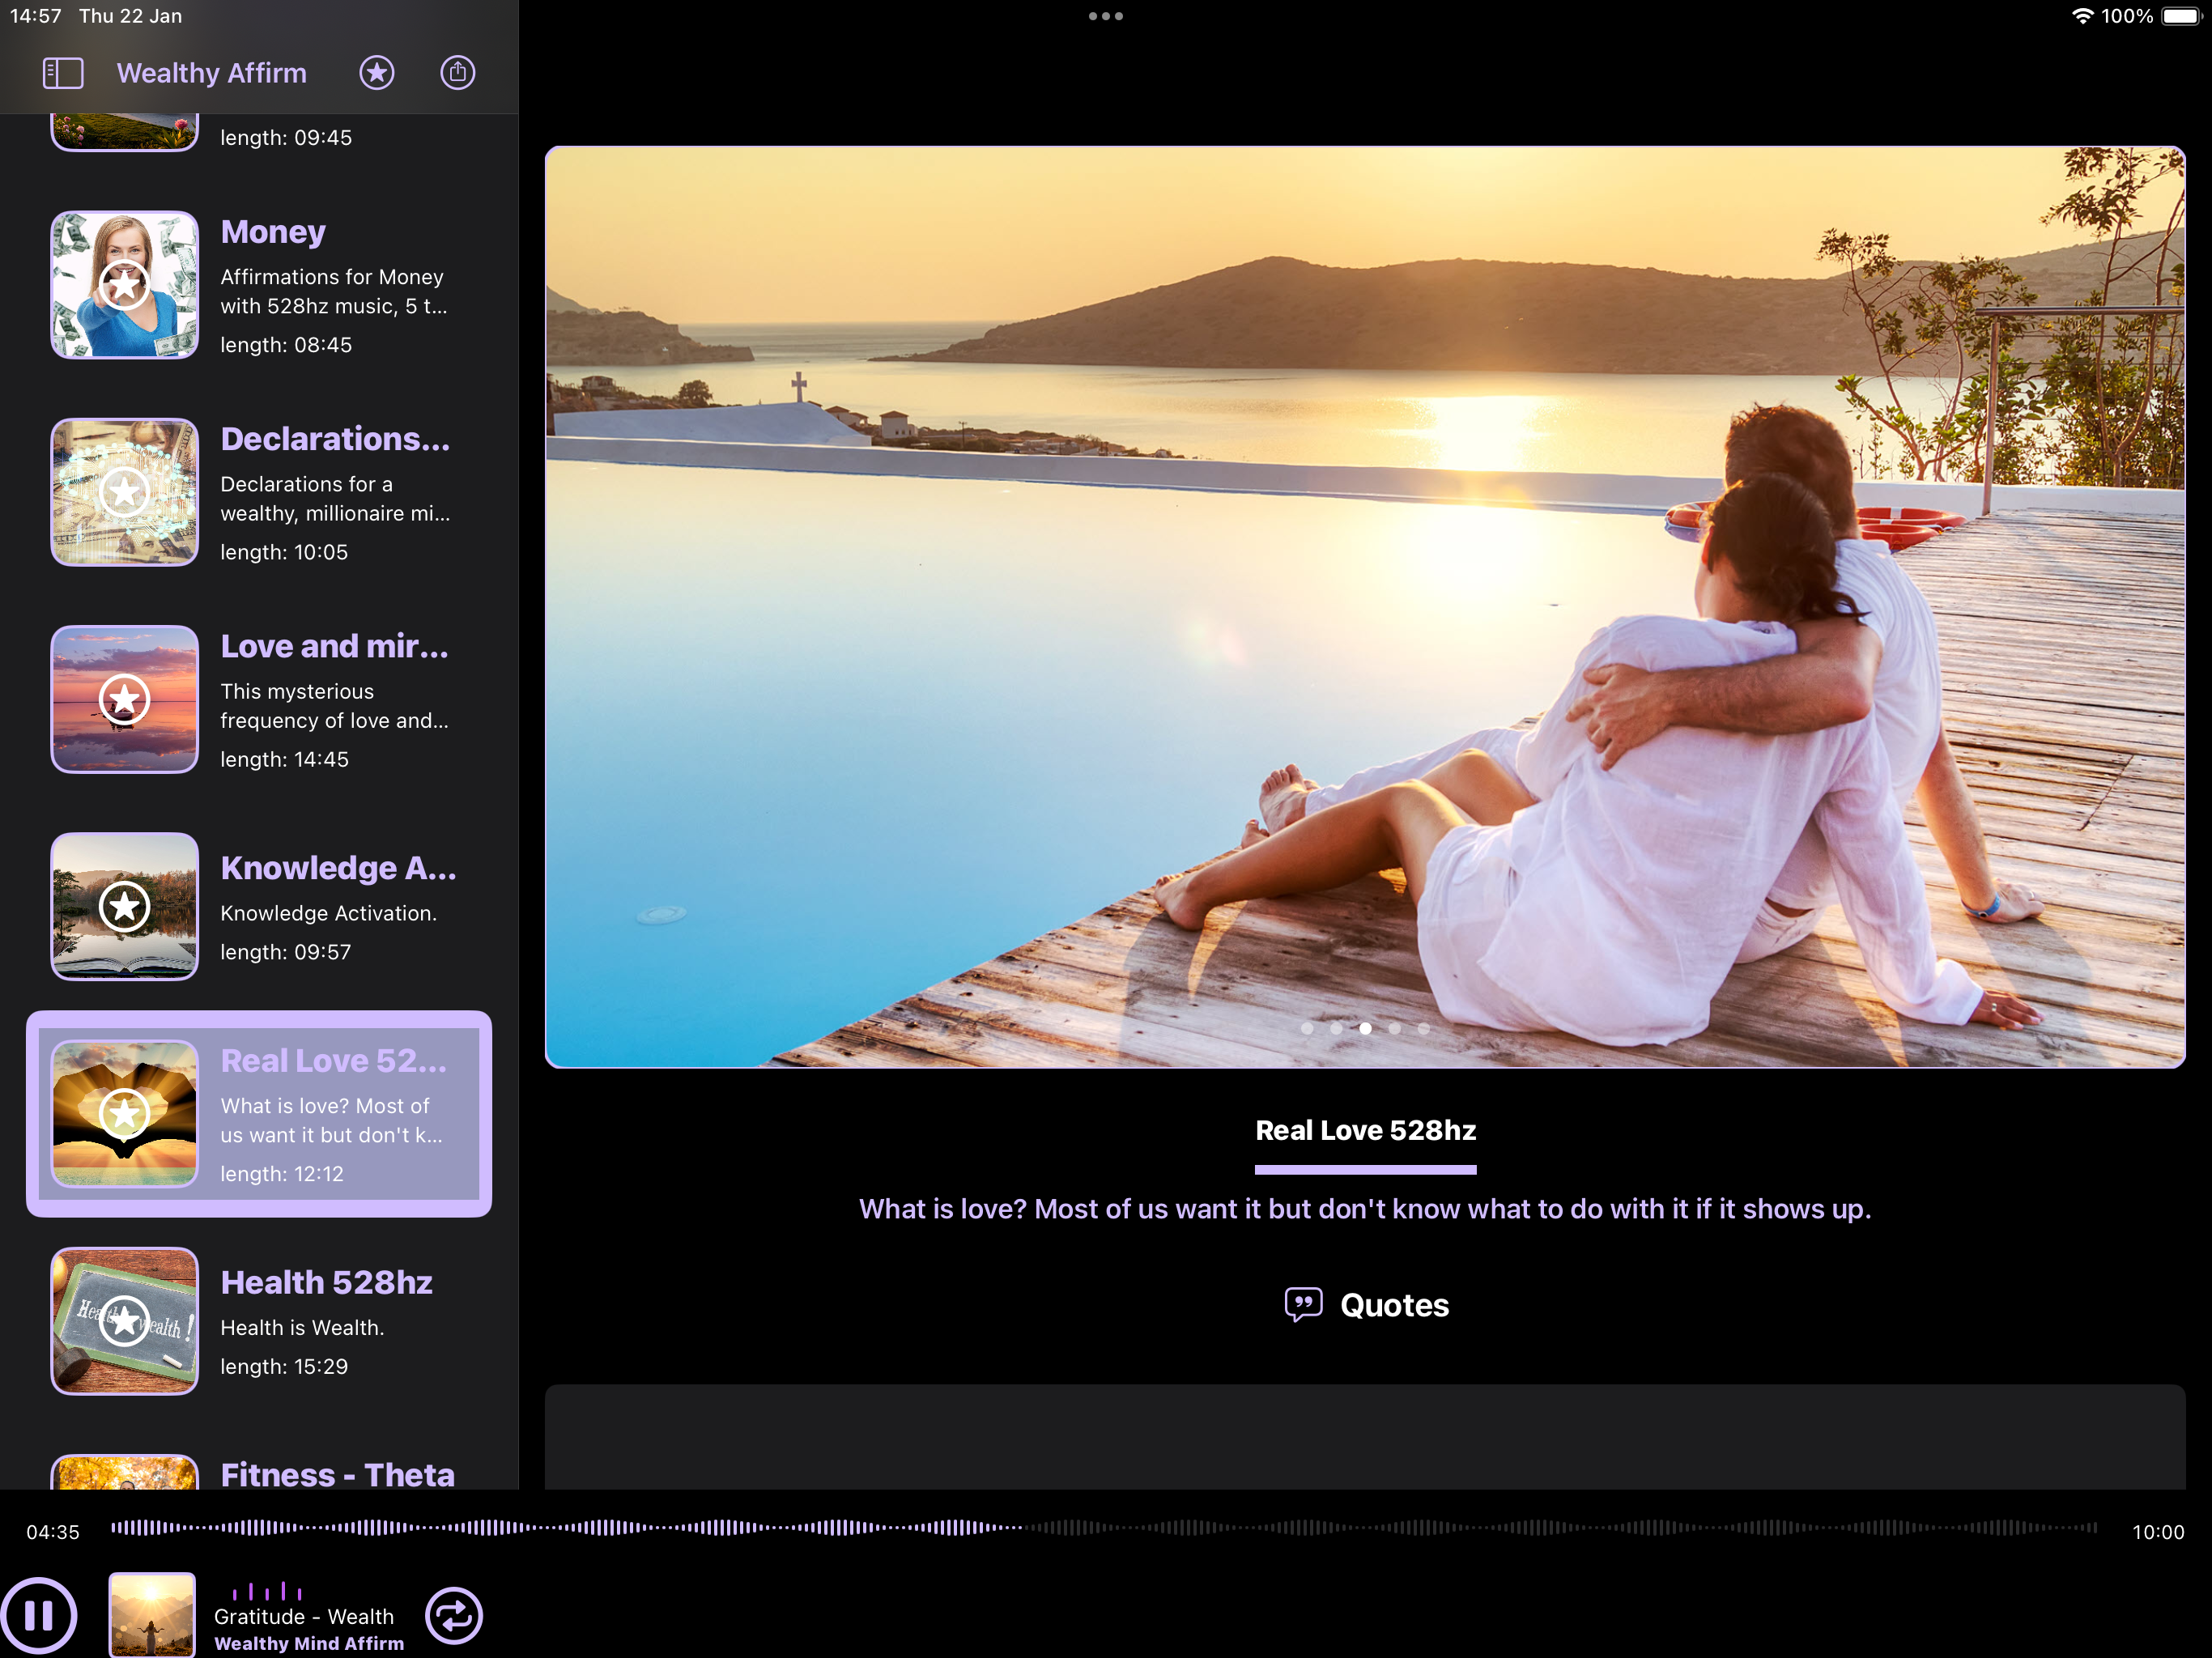Viewport: 2212px width, 1658px height.
Task: Seek within the audio waveform progress bar
Action: coord(1104,1527)
